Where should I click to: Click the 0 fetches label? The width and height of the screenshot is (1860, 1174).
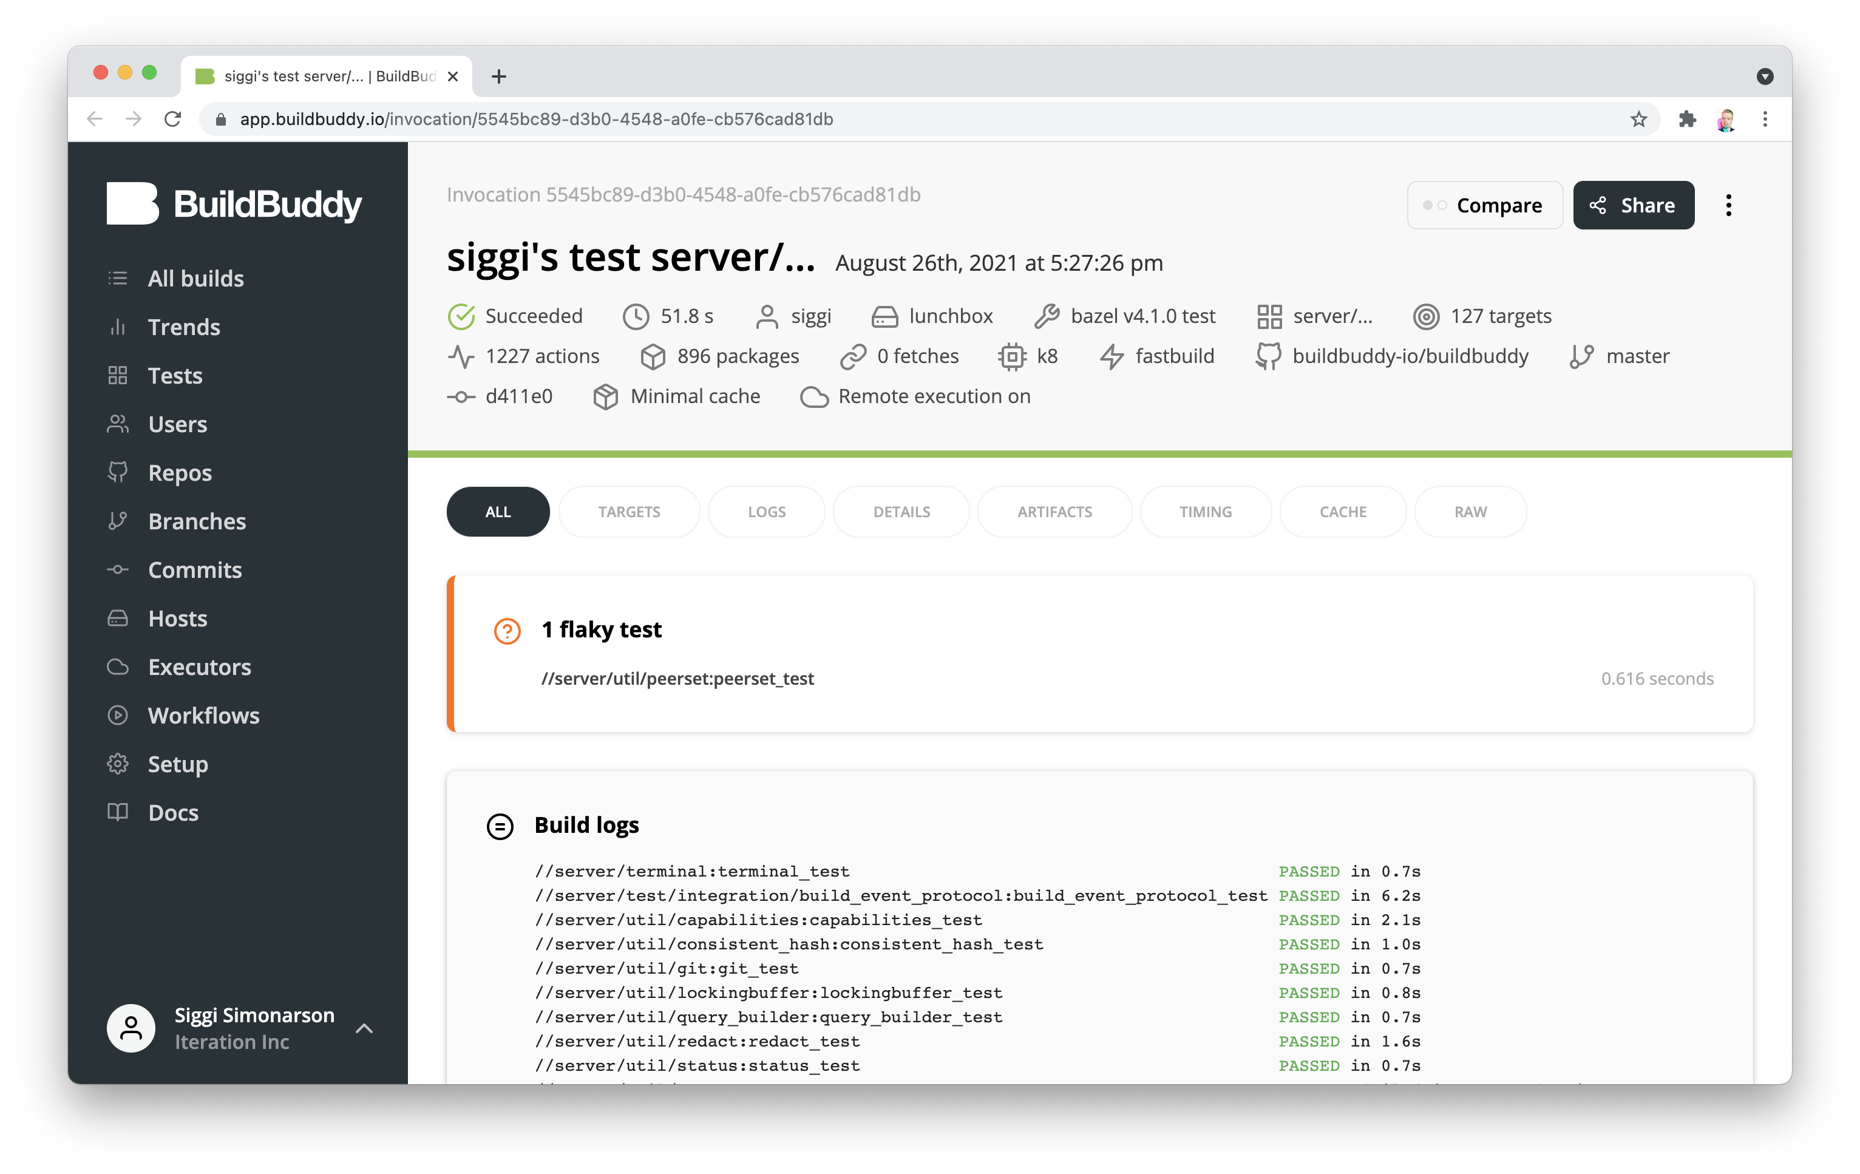click(x=917, y=356)
